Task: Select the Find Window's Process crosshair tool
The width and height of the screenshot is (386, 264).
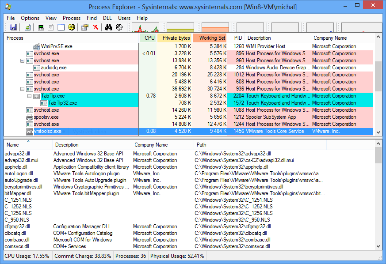Action: pyautogui.click(x=119, y=27)
